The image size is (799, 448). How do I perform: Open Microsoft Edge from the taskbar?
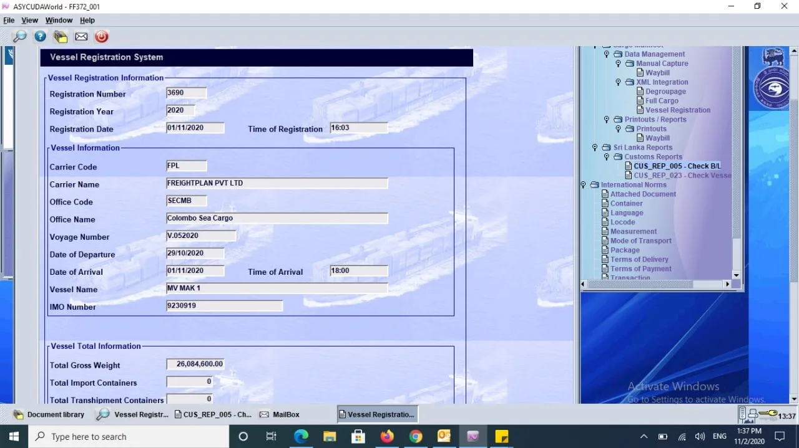tap(301, 436)
